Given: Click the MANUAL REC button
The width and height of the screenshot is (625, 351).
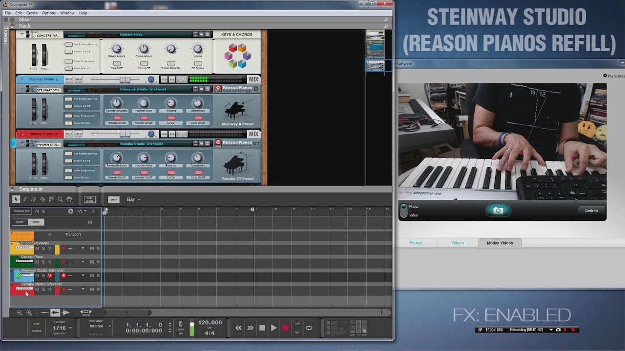Looking at the screenshot, I should pos(21,211).
